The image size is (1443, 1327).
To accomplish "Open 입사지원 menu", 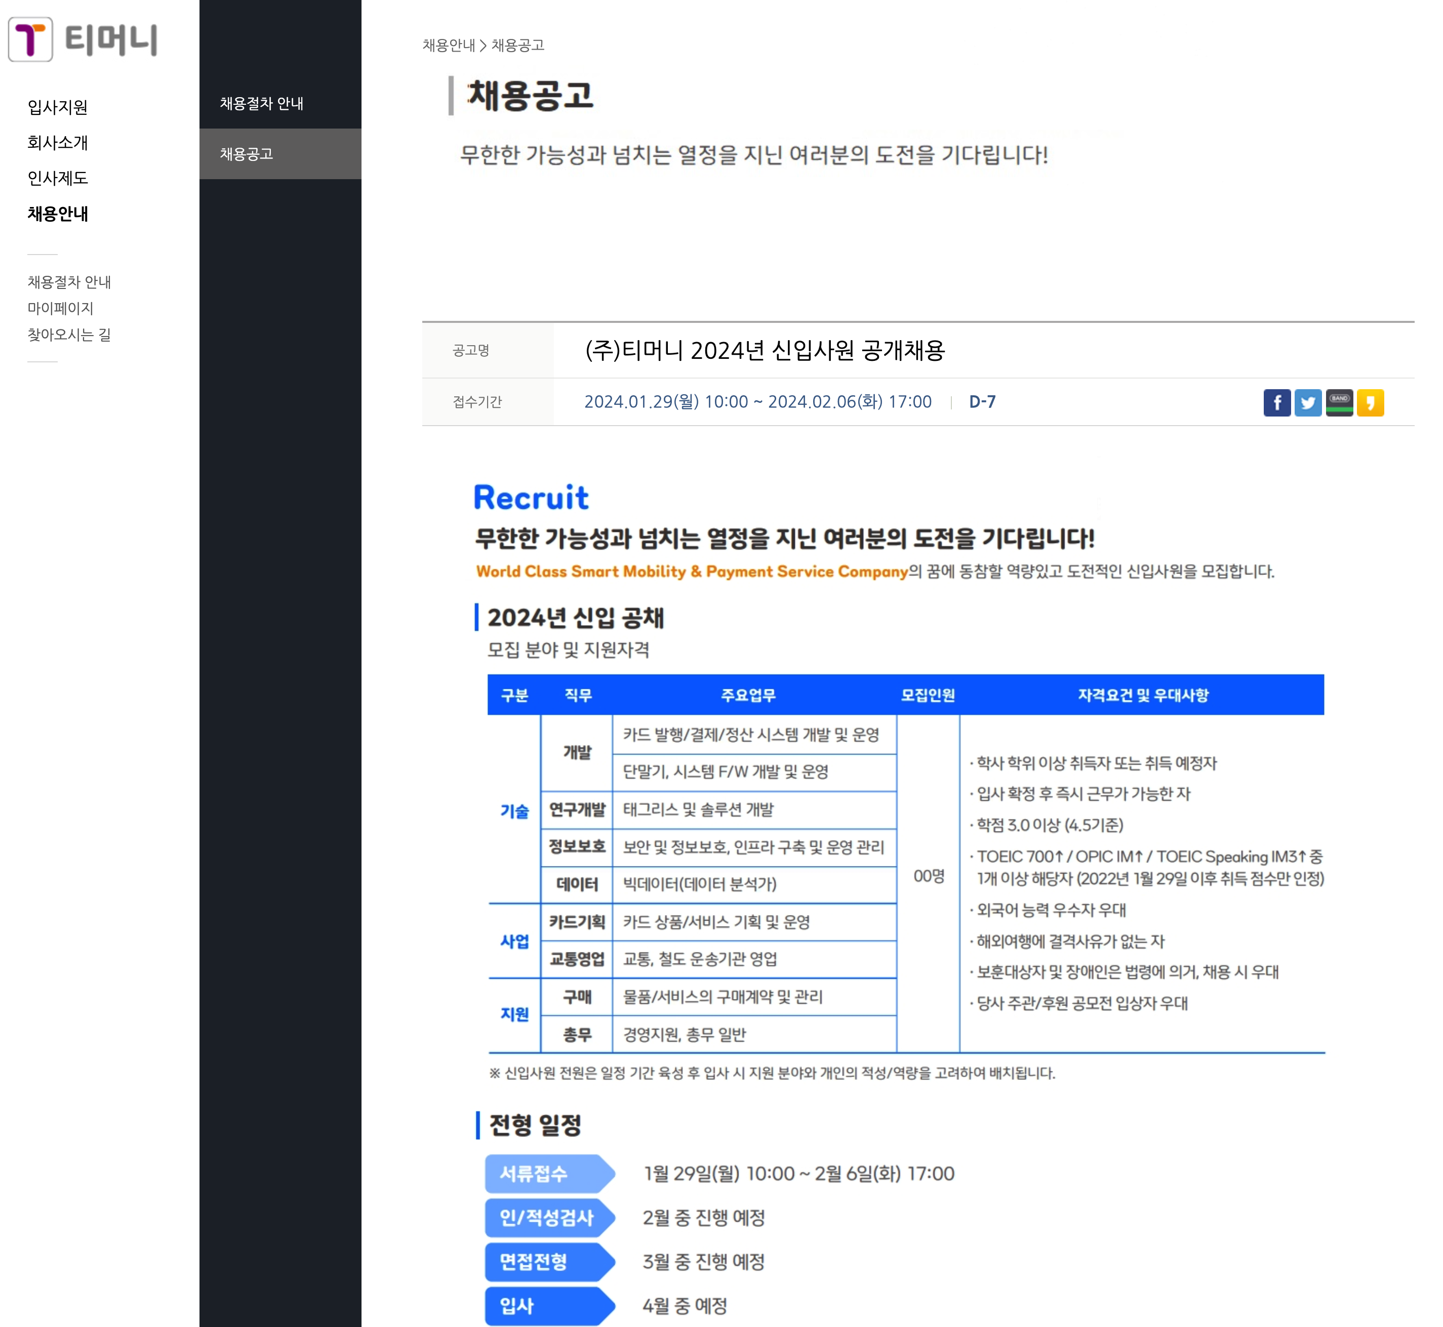I will tap(57, 107).
